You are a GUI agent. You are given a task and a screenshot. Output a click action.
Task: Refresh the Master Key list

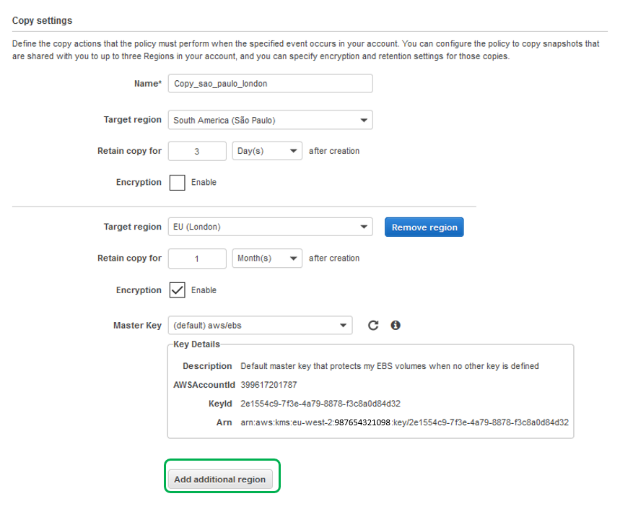coord(373,325)
